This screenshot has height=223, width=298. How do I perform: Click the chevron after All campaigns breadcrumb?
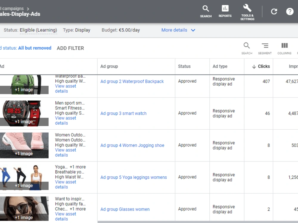(x=28, y=9)
